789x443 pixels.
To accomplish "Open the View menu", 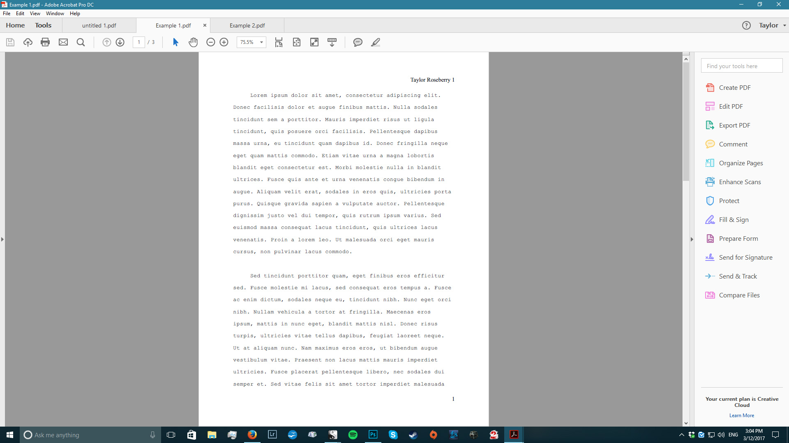I will [x=35, y=14].
